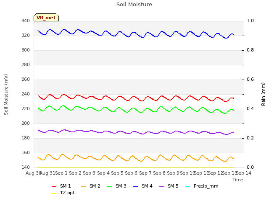Click orange SM 2 legend color swatch
The height and width of the screenshot is (201, 269).
pyautogui.click(x=83, y=187)
